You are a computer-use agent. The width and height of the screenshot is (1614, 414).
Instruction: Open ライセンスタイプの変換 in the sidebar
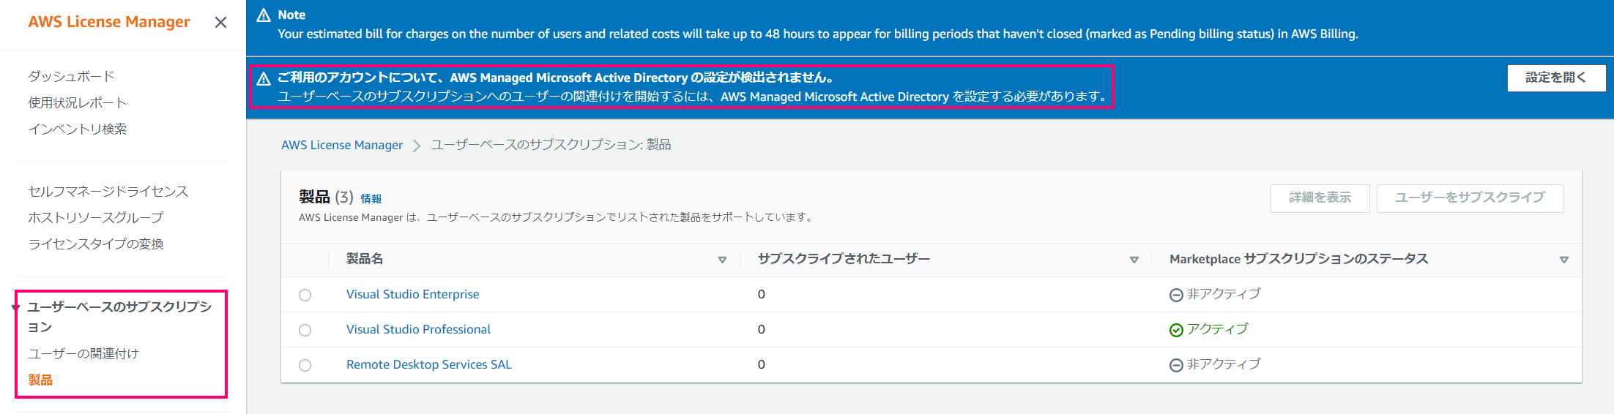pos(96,244)
